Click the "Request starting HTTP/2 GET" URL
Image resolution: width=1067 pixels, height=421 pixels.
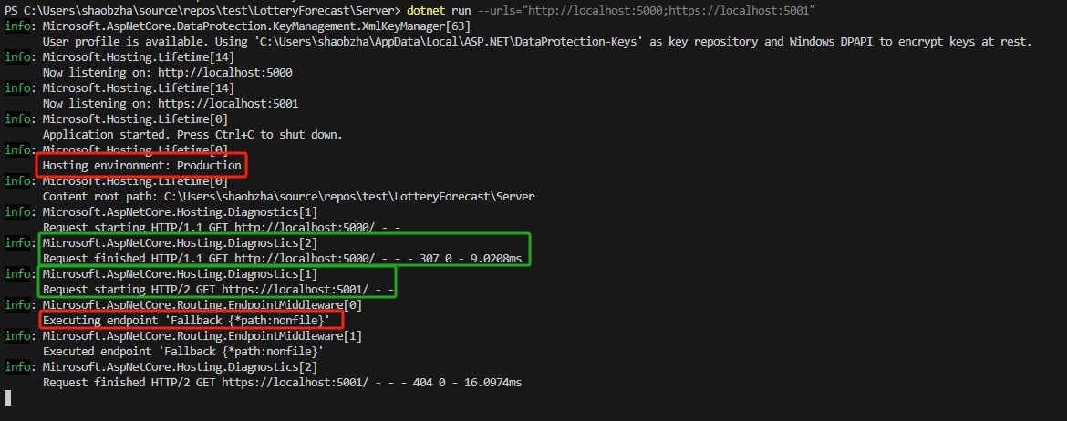(x=302, y=290)
